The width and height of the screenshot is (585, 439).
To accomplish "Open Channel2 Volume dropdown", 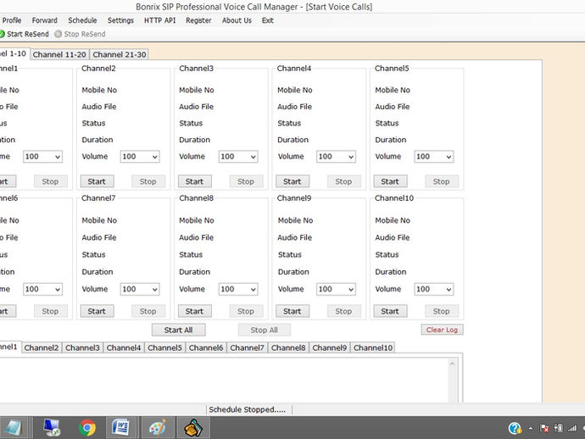I will 140,157.
